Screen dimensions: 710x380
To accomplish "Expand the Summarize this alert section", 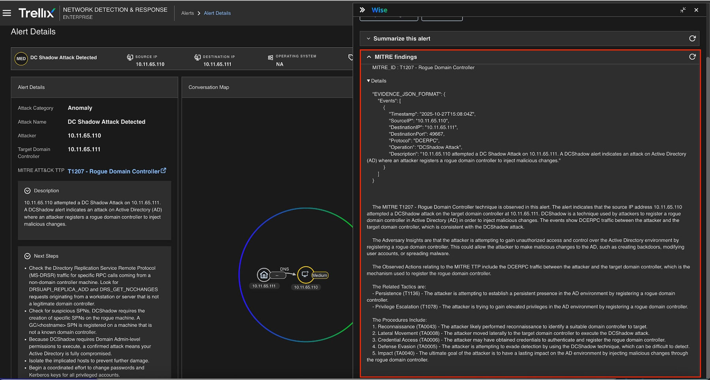I will tap(368, 39).
